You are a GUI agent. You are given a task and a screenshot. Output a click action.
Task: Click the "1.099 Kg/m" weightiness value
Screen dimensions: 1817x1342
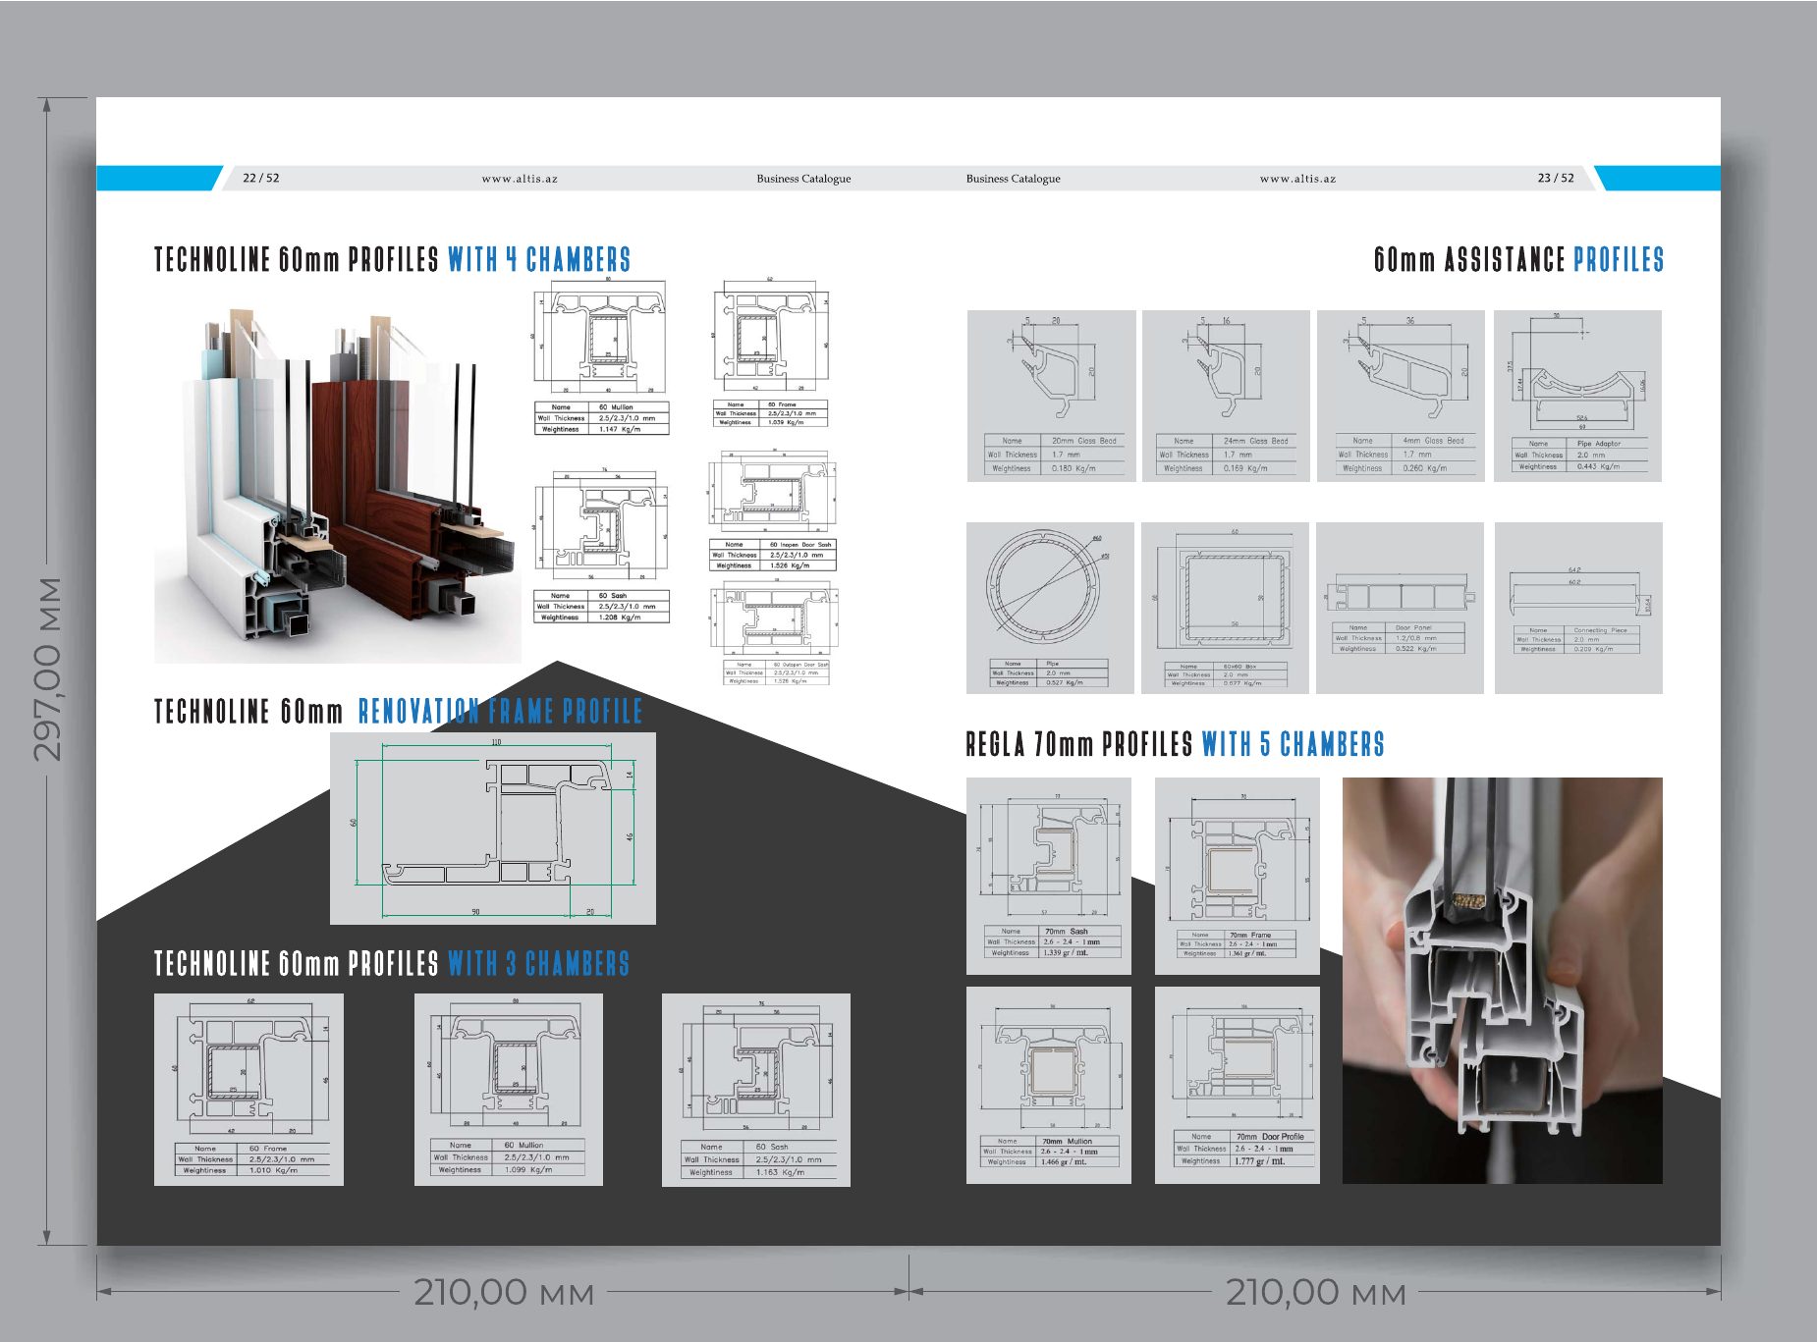tap(528, 1169)
